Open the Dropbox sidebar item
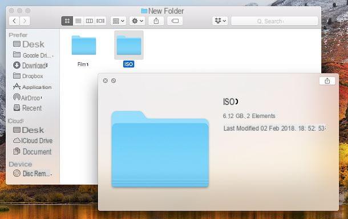This screenshot has width=348, height=219. (28, 76)
